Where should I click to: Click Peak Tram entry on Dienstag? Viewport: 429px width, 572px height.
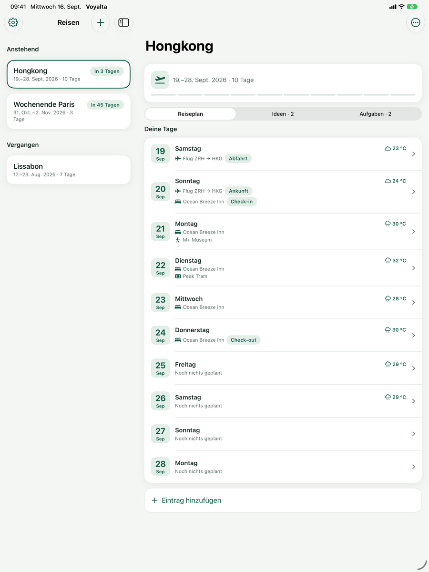pyautogui.click(x=191, y=276)
